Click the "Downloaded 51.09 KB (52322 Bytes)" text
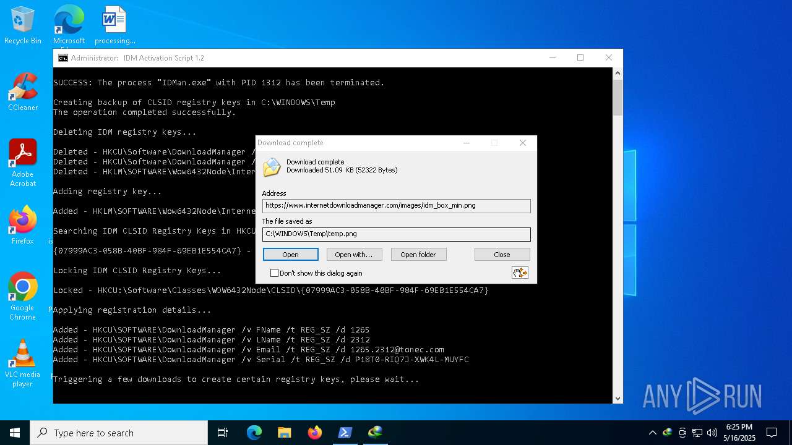The width and height of the screenshot is (792, 445). 342,170
